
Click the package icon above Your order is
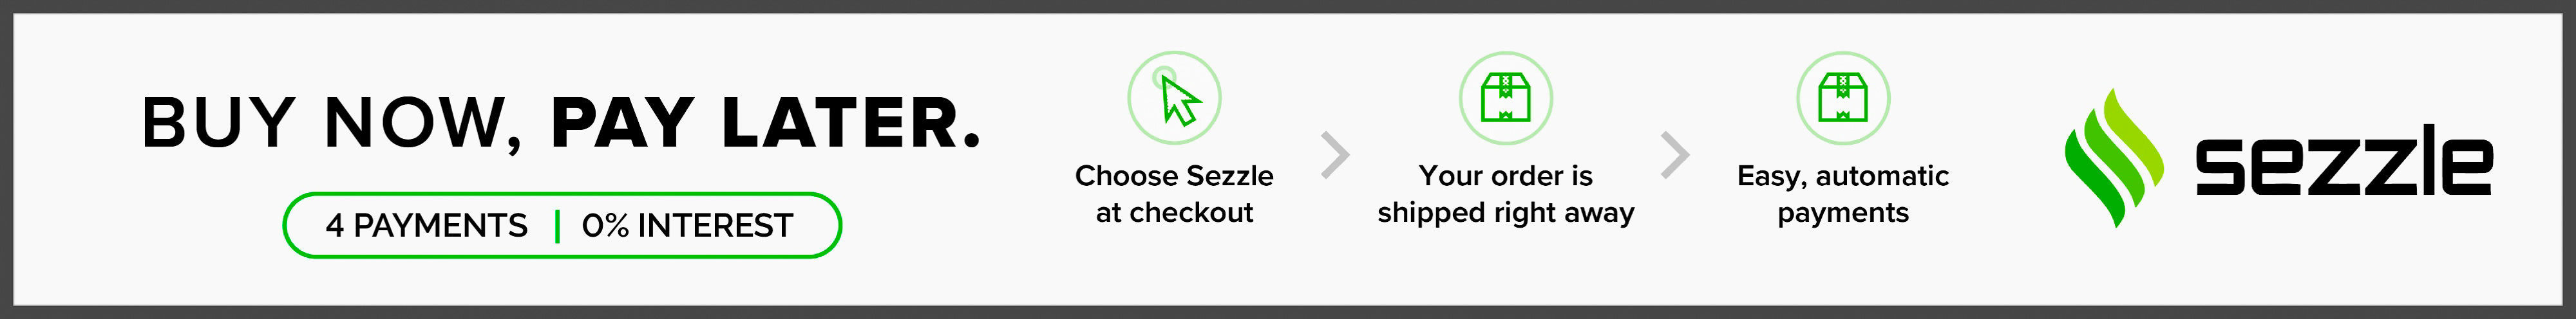coord(1505,98)
